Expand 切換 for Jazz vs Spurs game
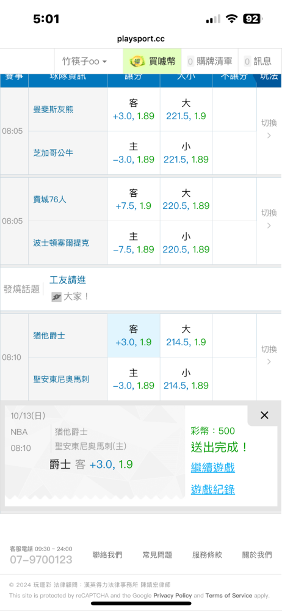282x611 pixels. tap(269, 357)
